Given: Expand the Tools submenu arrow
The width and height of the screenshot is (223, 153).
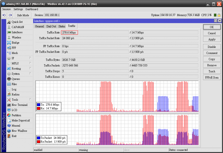Looking at the screenshot, I should 30,99.
